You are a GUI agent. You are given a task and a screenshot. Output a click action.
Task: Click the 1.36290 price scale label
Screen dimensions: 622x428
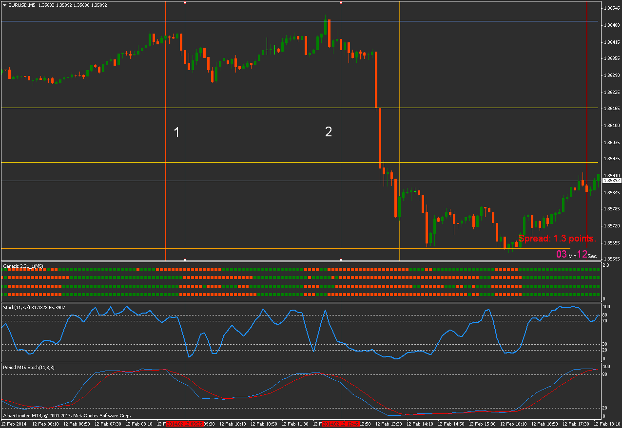pyautogui.click(x=611, y=75)
